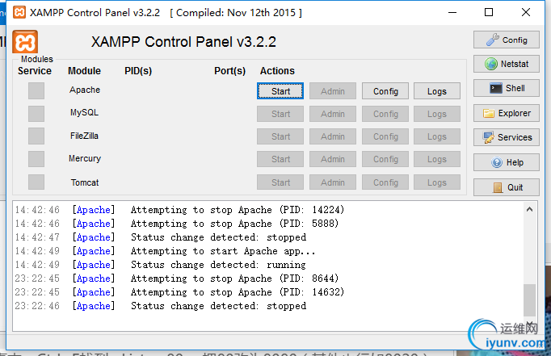Image resolution: width=551 pixels, height=356 pixels.
Task: Open Services via the services button
Action: [506, 137]
